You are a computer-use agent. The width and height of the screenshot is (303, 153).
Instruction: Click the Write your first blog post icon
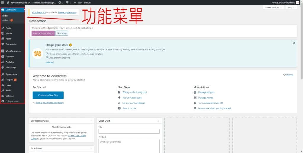(x=119, y=92)
